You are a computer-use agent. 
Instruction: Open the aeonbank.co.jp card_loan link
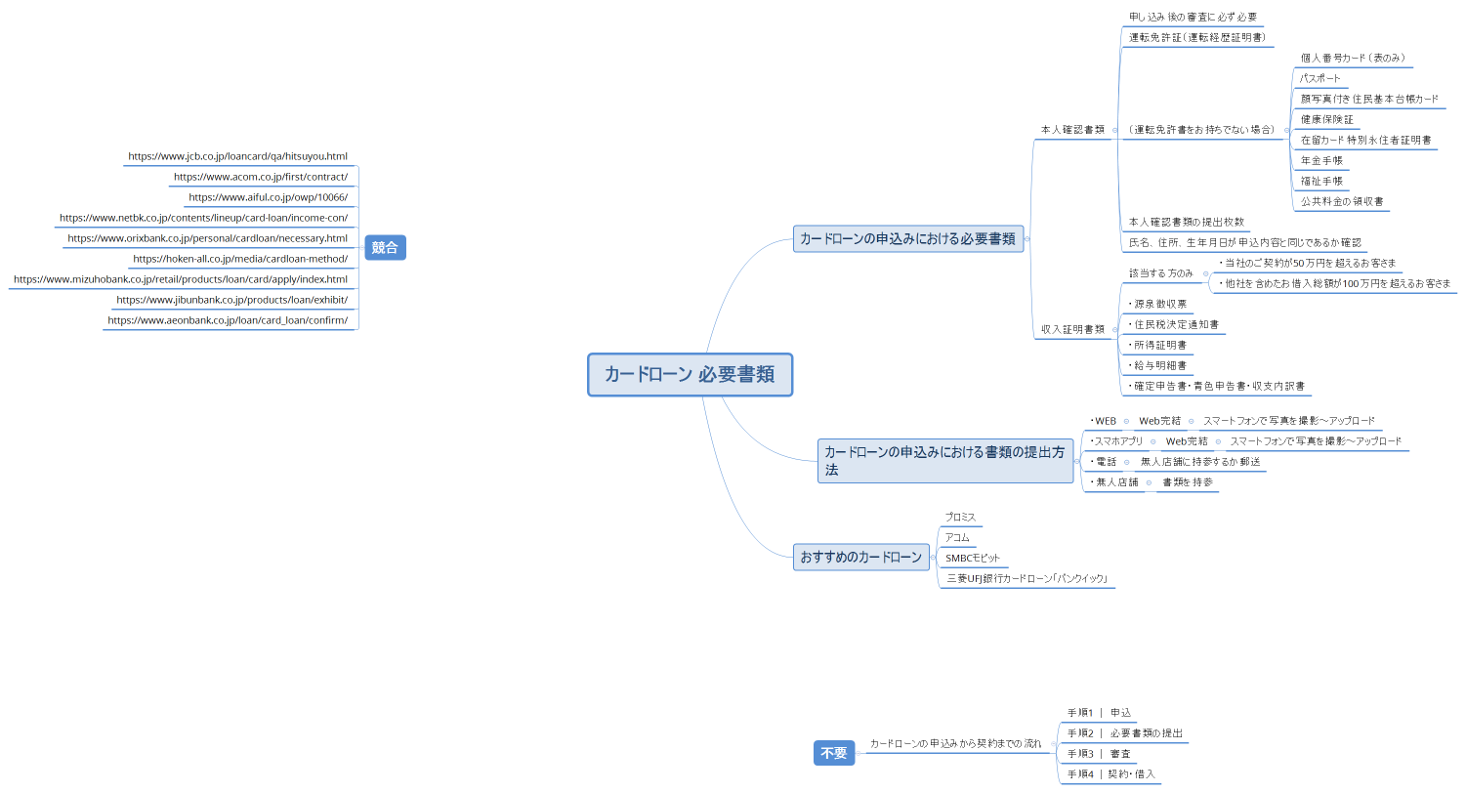(x=228, y=320)
